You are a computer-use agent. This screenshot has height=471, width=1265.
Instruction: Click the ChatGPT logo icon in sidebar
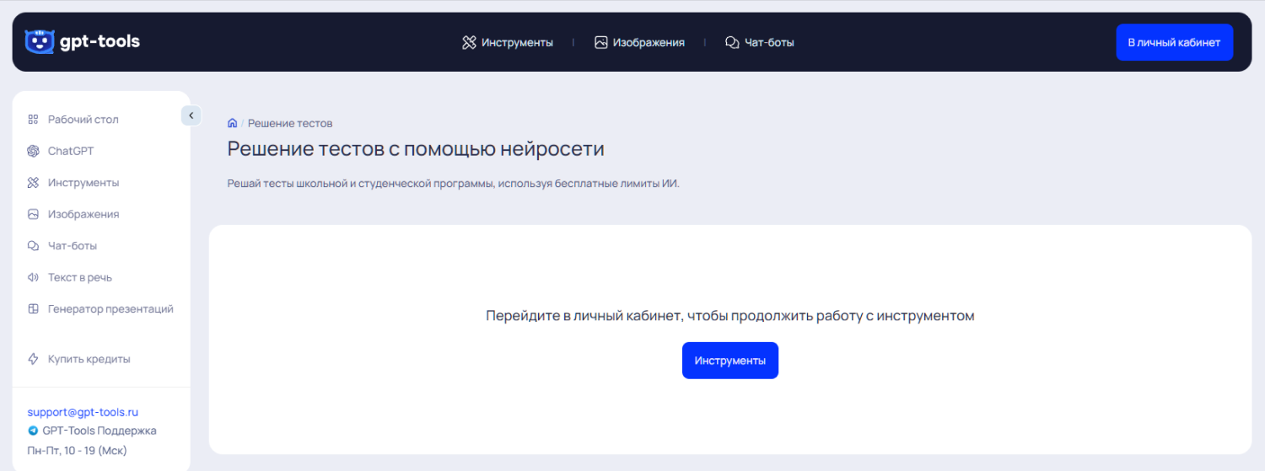point(34,151)
